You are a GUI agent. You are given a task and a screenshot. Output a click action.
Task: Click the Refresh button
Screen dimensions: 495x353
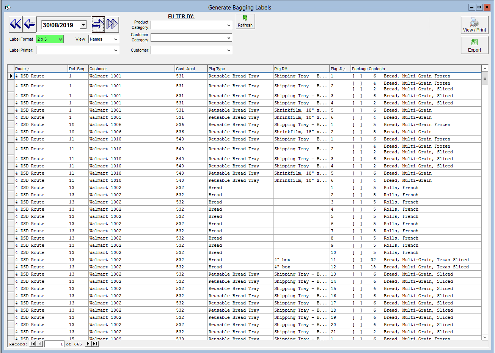point(245,21)
